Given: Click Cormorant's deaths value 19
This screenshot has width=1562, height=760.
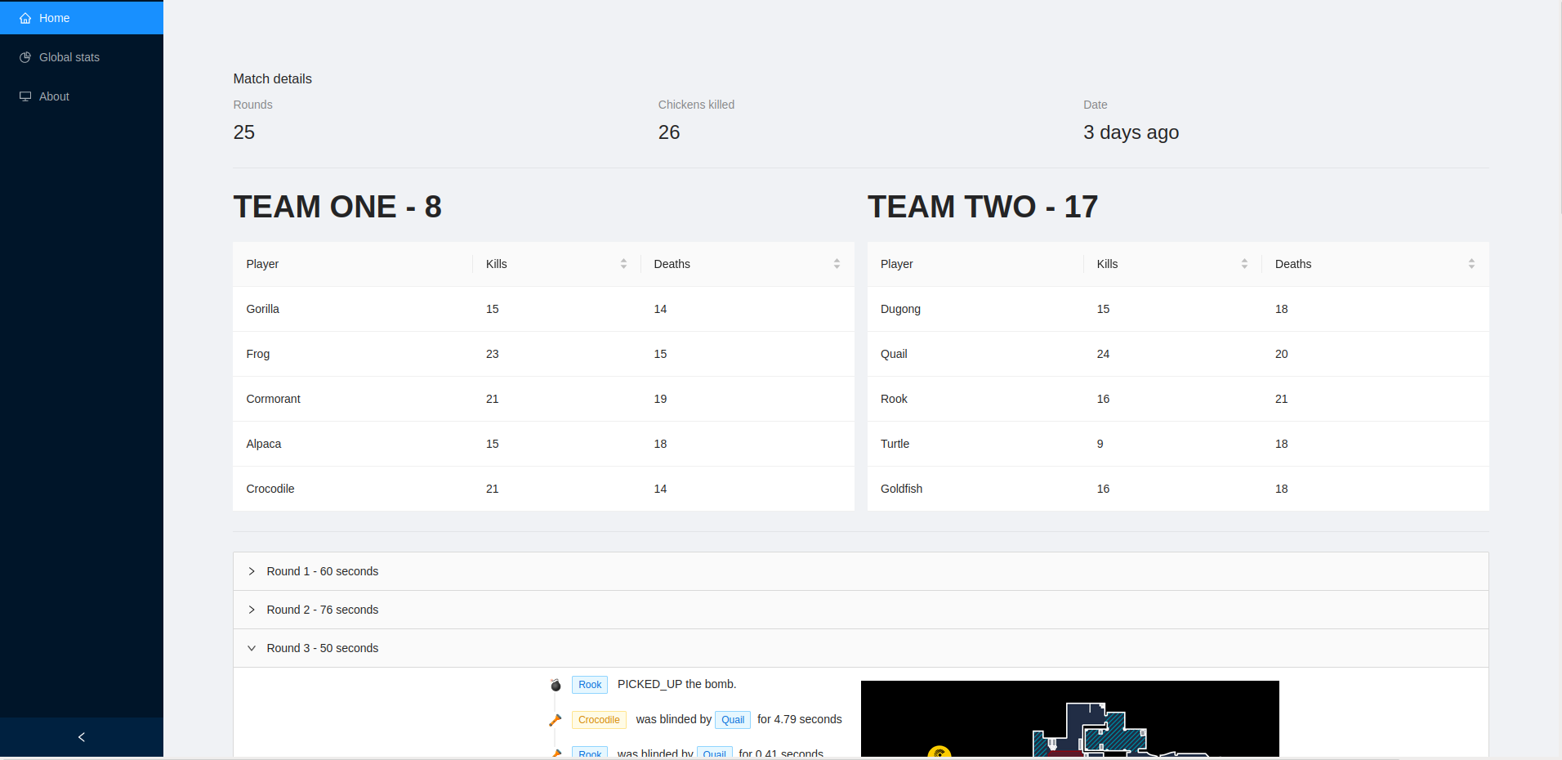Looking at the screenshot, I should point(660,399).
